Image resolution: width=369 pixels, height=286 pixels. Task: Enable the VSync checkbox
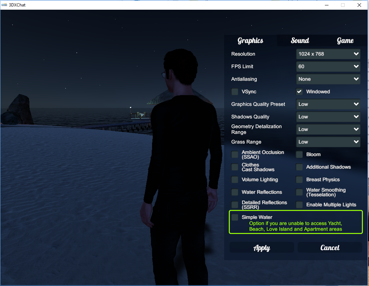(235, 92)
